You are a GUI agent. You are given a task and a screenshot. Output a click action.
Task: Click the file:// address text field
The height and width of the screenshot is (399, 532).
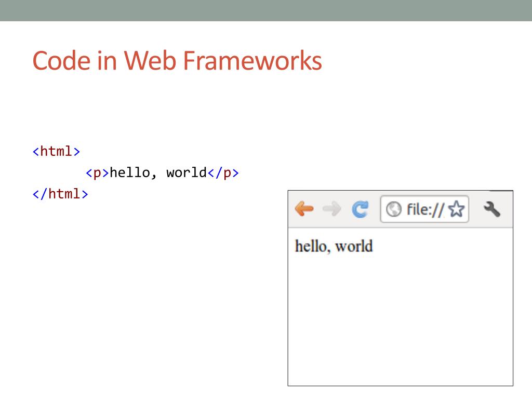click(424, 209)
